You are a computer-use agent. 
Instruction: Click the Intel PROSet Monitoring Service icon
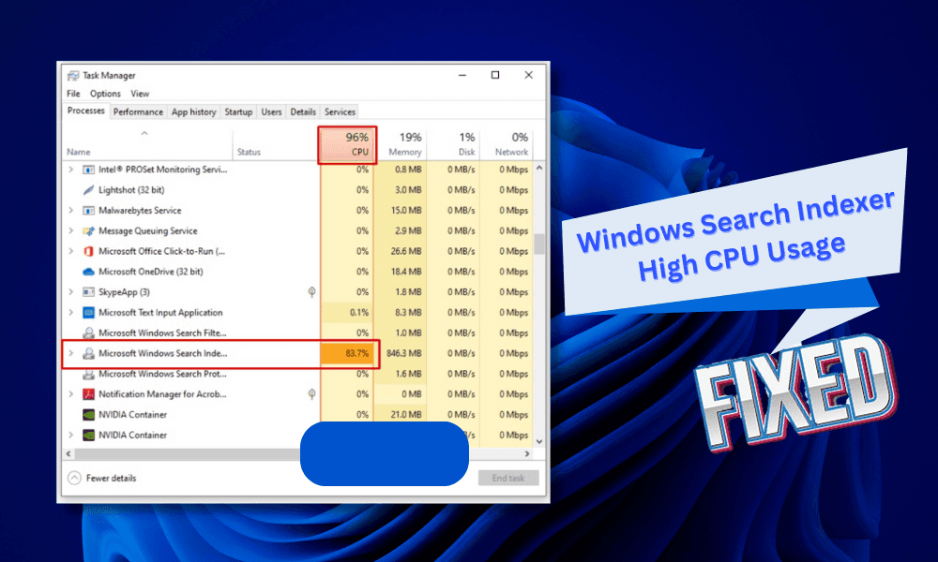(88, 170)
